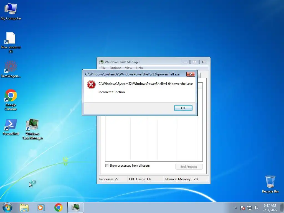Open the Action Center flag icon
This screenshot has width=284, height=213.
tap(242, 208)
